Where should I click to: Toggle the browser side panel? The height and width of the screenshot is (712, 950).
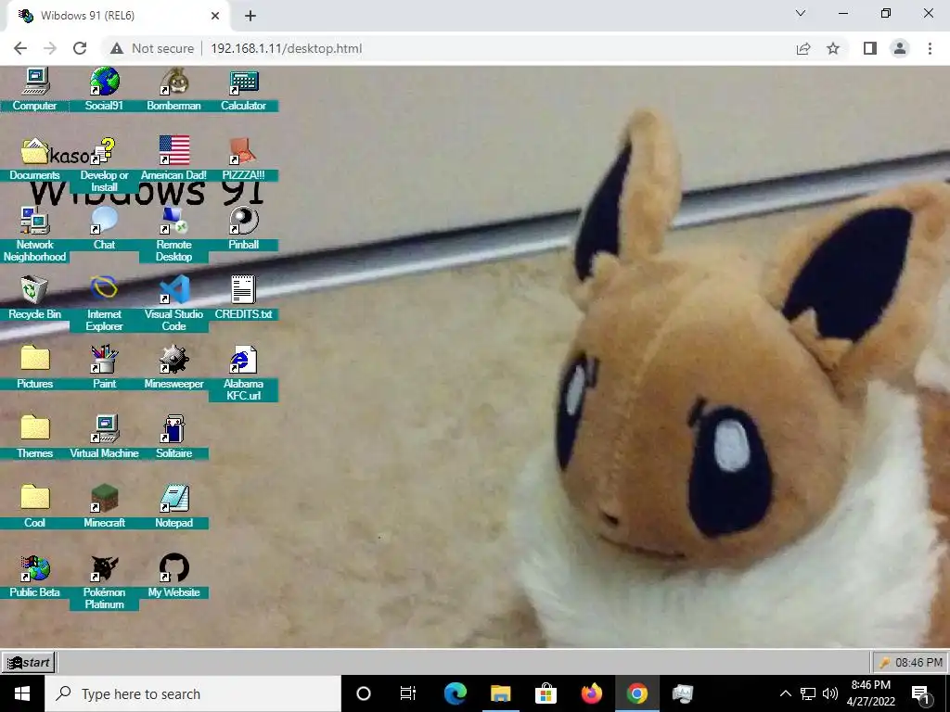870,48
